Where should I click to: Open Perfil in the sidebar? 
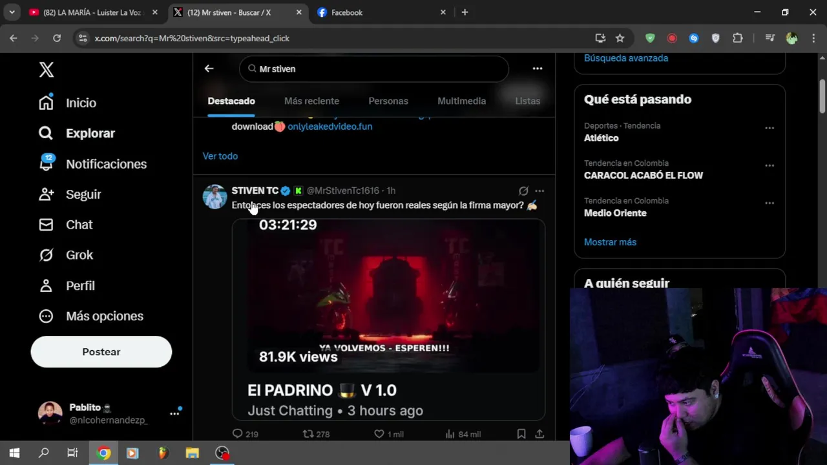tap(67, 285)
